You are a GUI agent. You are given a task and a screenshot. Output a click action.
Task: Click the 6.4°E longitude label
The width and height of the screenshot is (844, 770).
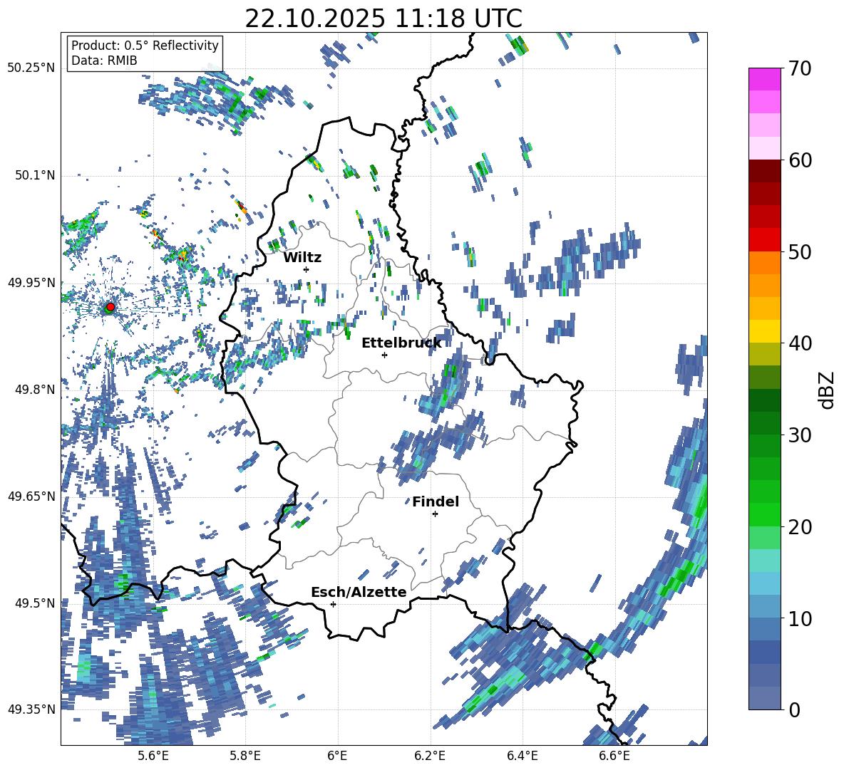click(522, 756)
